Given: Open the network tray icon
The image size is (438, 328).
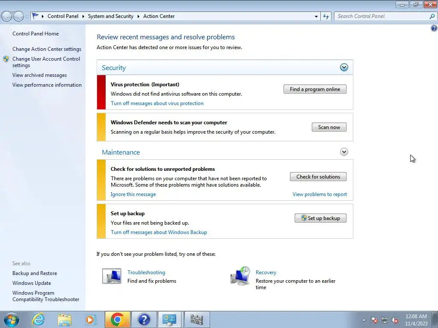Looking at the screenshot, I should click(x=385, y=320).
